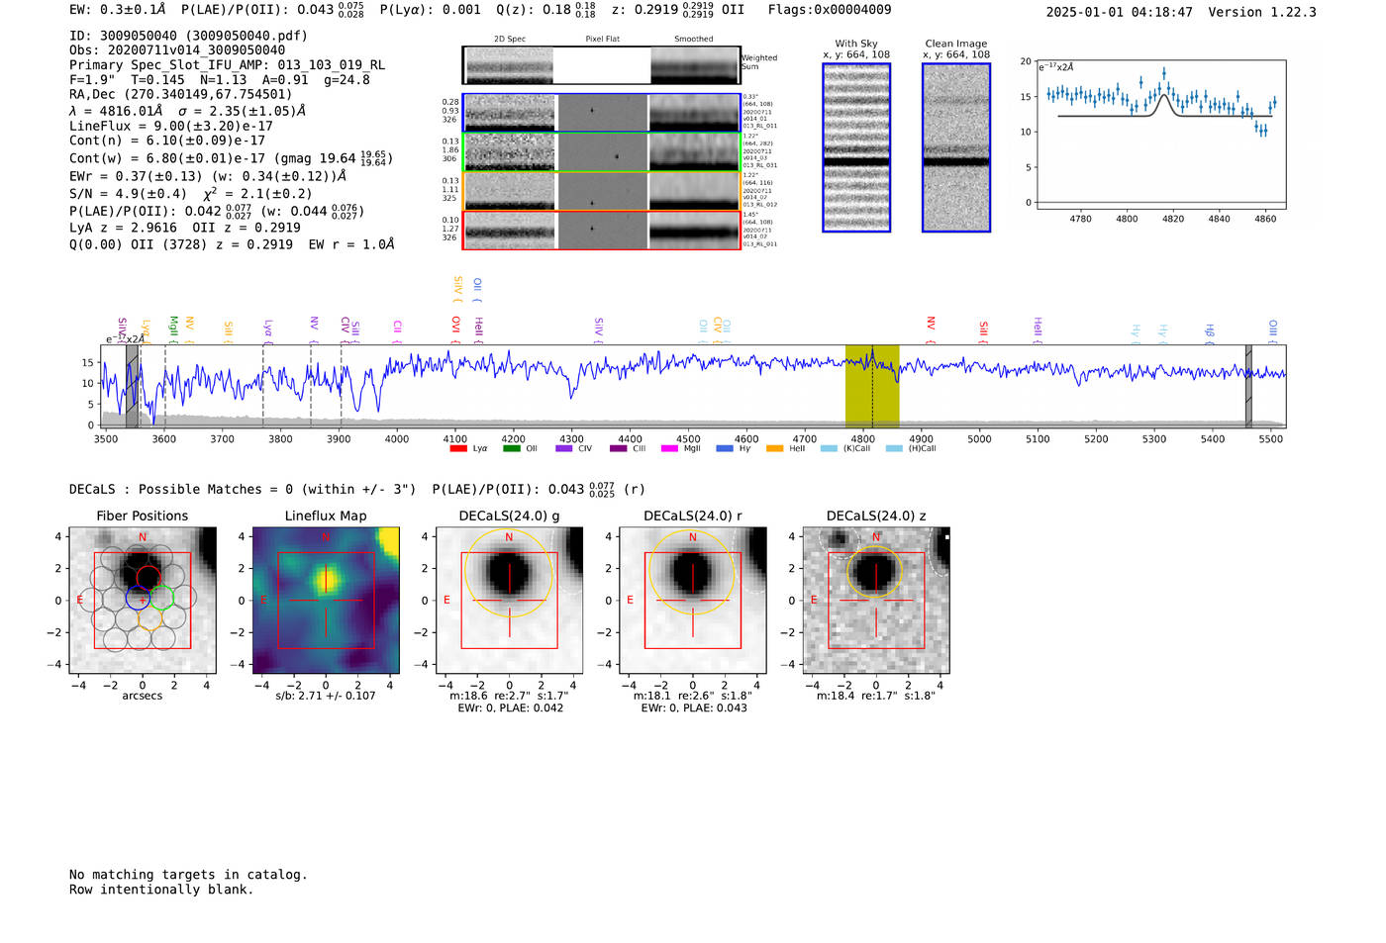This screenshot has height=943, width=1386.
Task: Click 'Row intentionally blank.' text
Action: tap(161, 890)
